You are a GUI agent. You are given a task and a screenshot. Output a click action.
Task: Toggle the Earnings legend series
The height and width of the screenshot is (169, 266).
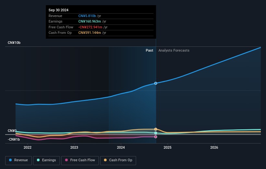click(46, 160)
